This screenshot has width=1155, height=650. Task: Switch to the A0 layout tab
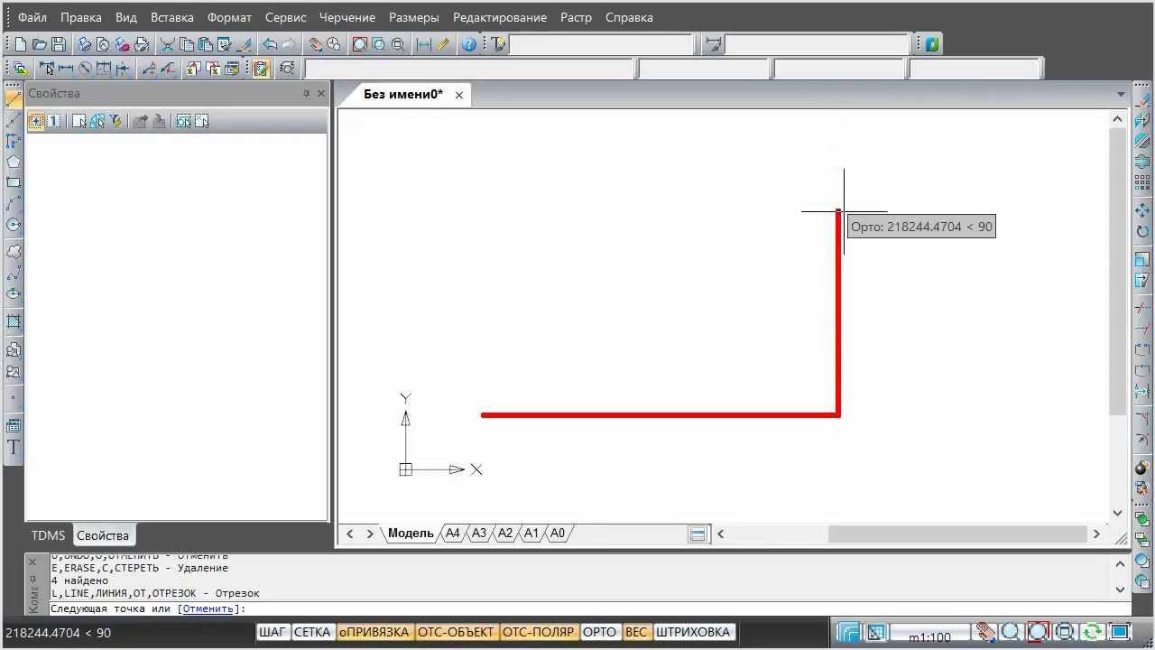558,534
